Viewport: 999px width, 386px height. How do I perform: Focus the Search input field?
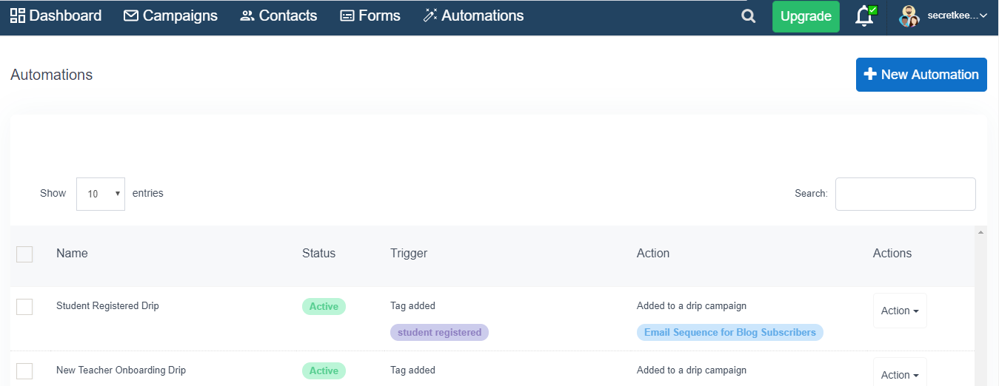point(905,194)
